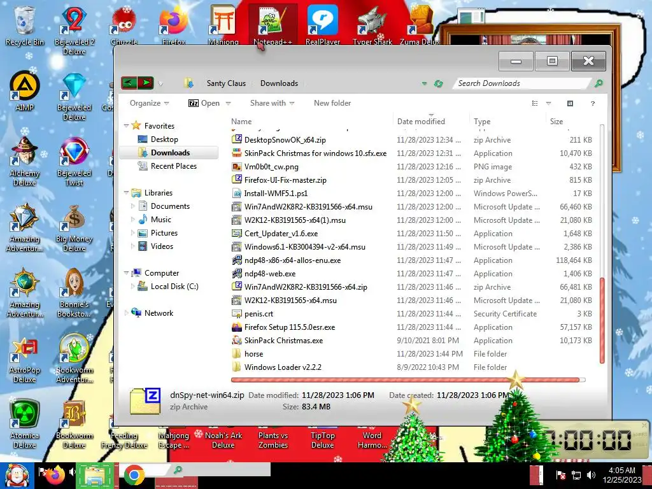Click the taskbar File Explorer button

(96, 476)
